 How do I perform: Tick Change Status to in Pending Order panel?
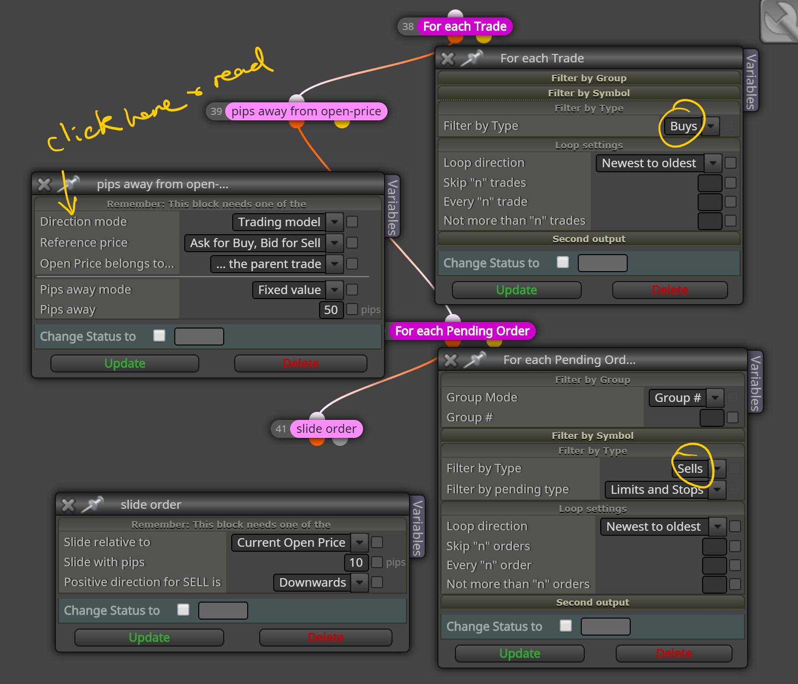tap(566, 626)
